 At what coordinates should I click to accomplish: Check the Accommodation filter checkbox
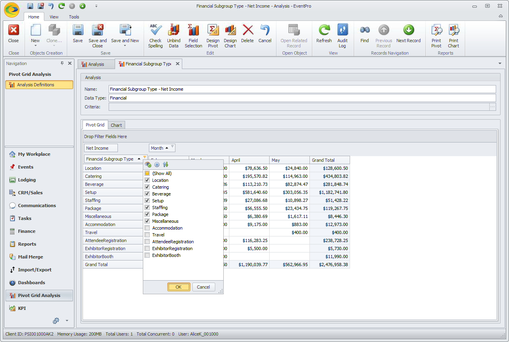(x=147, y=228)
